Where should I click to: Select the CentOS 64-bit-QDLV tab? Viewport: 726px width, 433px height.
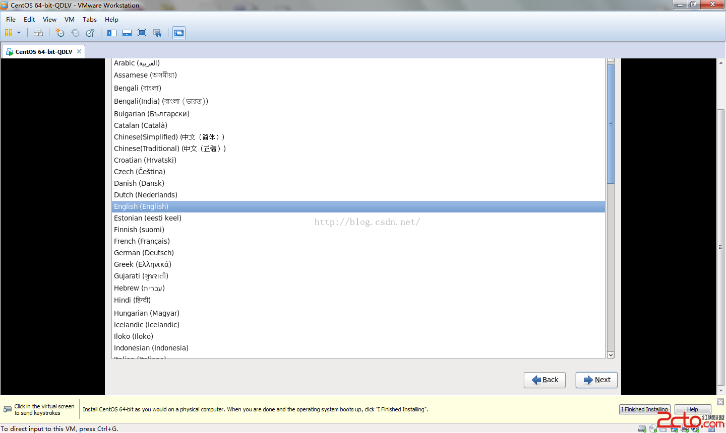[44, 51]
